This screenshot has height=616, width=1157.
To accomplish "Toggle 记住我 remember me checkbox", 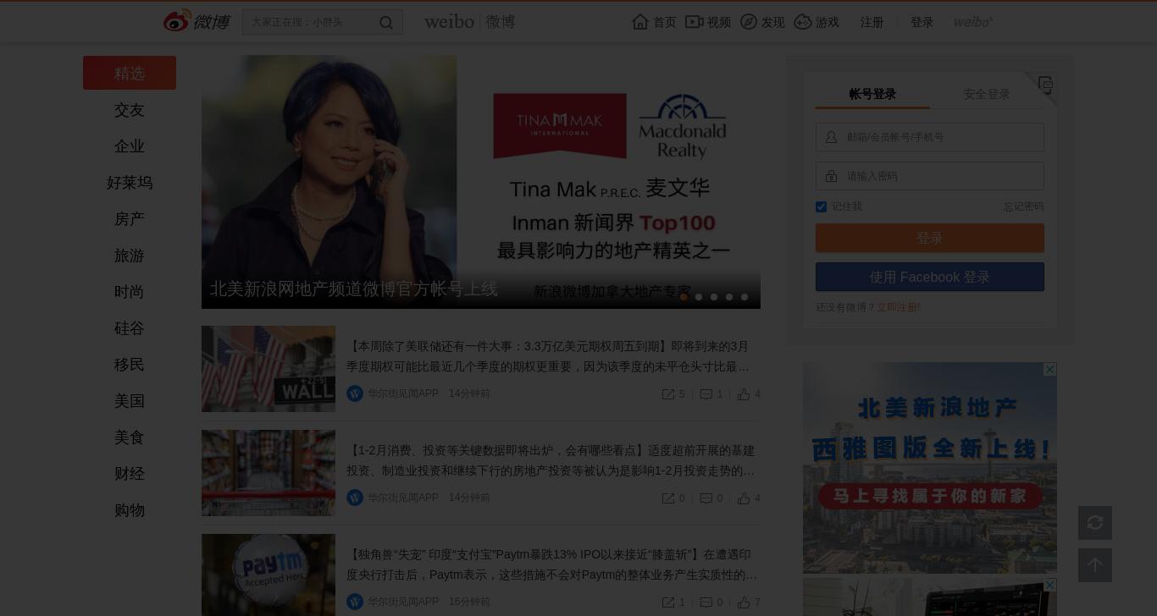I will [821, 206].
